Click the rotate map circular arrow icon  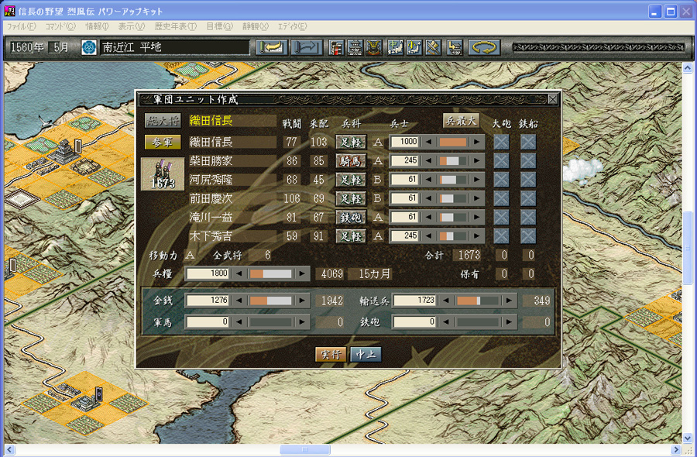(484, 47)
